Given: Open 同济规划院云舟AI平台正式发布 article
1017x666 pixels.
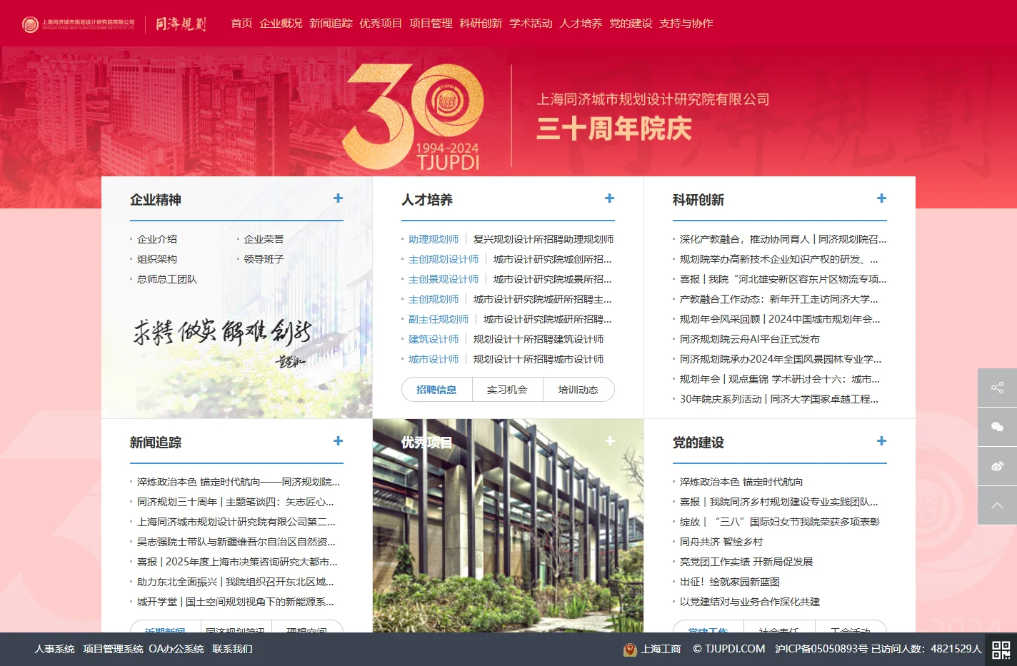Looking at the screenshot, I should pyautogui.click(x=750, y=339).
